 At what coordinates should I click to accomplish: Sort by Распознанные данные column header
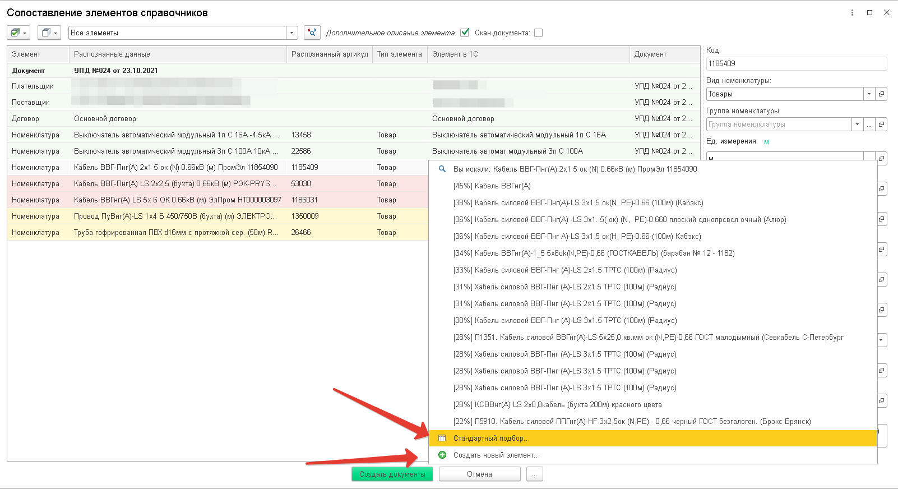point(178,54)
